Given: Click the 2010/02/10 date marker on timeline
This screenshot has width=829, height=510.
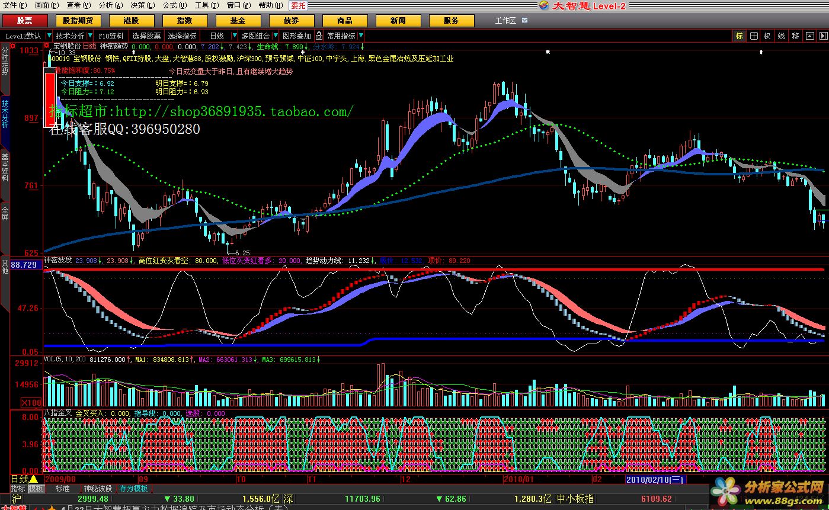Looking at the screenshot, I should [656, 479].
